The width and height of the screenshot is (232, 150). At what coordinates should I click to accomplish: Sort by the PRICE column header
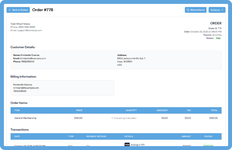click(79, 110)
